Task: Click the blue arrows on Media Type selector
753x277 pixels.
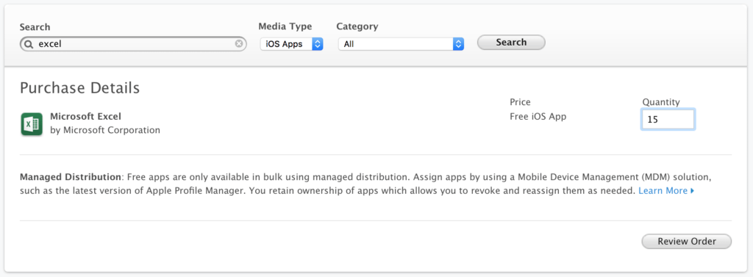Action: [x=317, y=44]
